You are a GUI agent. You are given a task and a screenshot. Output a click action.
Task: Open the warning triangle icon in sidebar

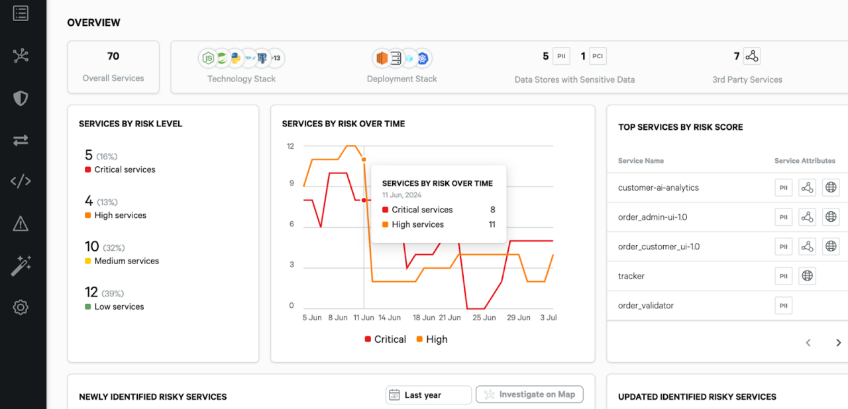pos(21,224)
